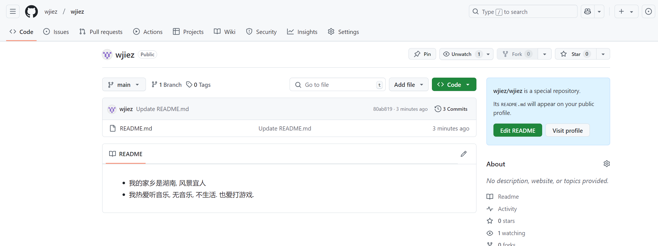Open the green Code clone dropdown
Screen dimensions: 658x246
[x=454, y=84]
